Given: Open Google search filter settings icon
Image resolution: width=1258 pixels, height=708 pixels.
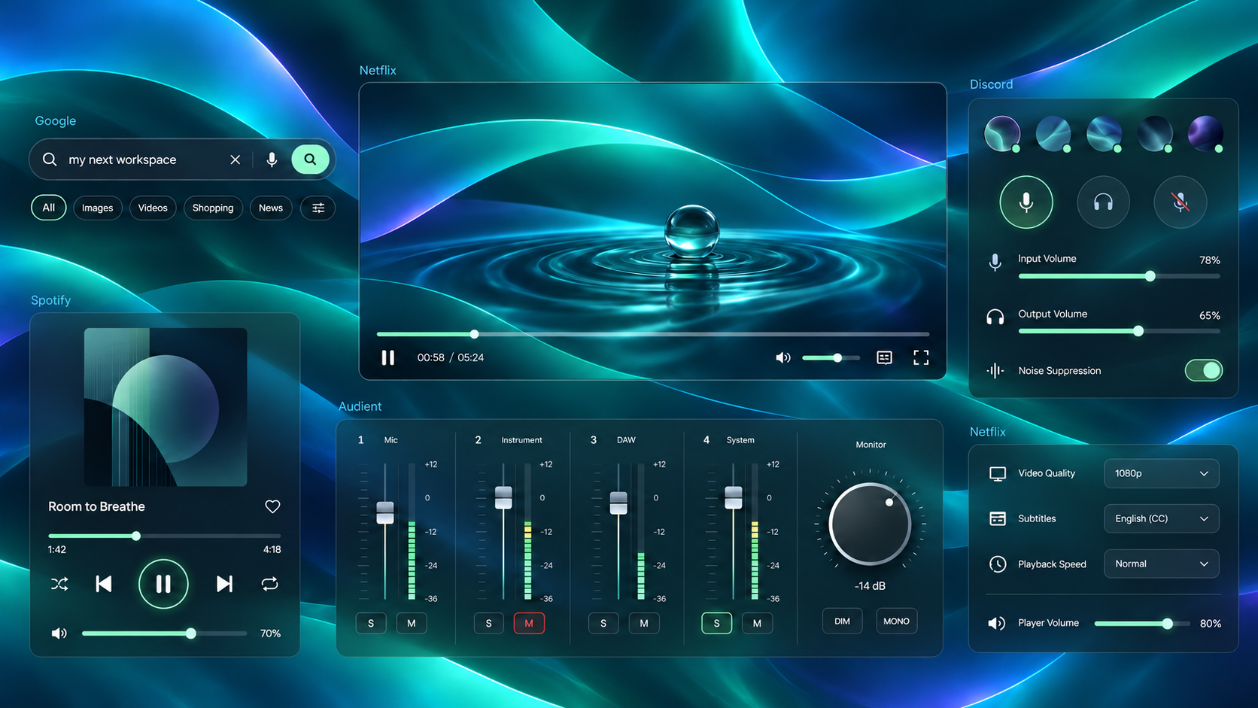Looking at the screenshot, I should point(318,208).
